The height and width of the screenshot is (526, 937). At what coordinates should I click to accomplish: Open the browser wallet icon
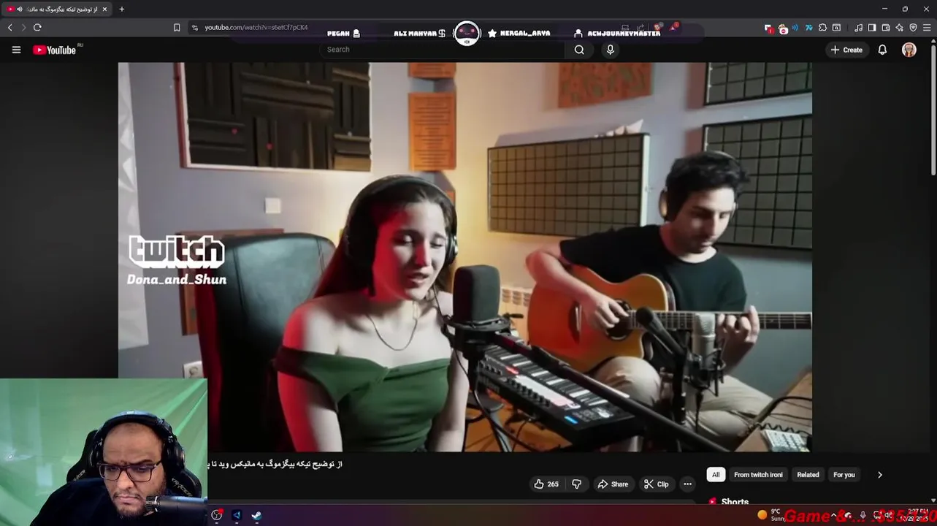point(886,28)
